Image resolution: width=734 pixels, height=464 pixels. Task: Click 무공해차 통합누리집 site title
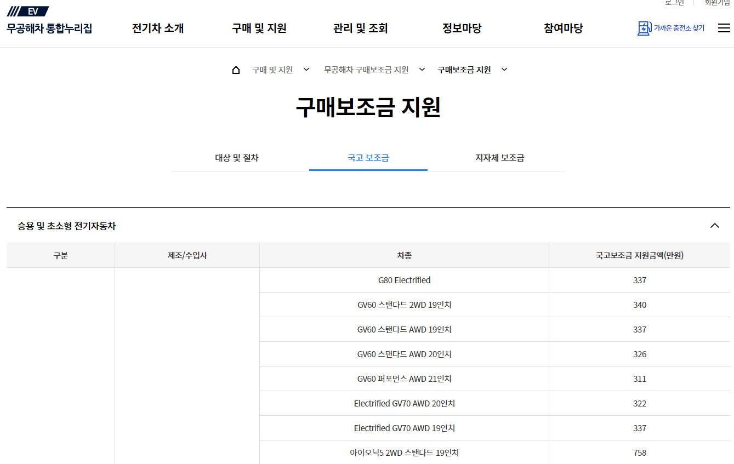click(49, 28)
